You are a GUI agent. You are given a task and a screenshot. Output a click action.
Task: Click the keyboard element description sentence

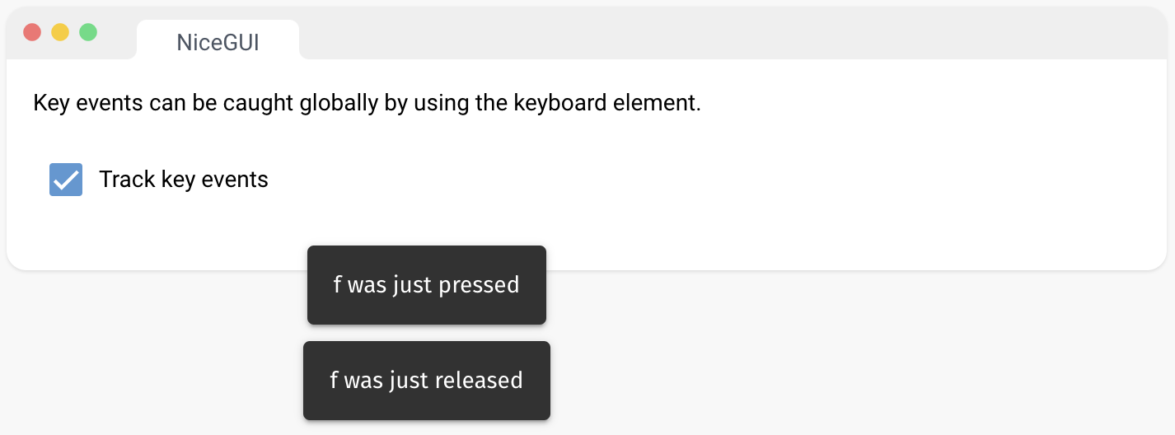(x=367, y=105)
